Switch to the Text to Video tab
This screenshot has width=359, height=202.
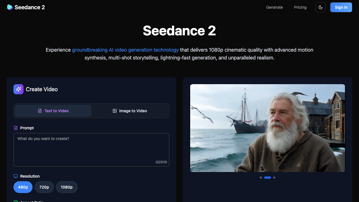click(x=53, y=111)
